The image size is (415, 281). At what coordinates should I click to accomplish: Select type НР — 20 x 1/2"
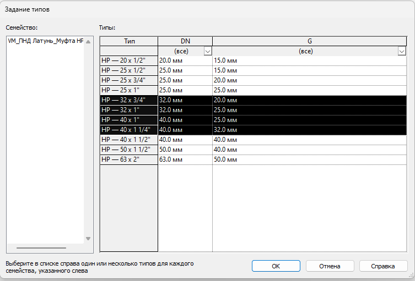(x=129, y=60)
